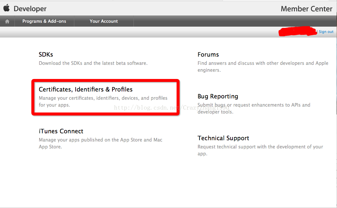Click 'Find answers and discuss with other developers' text
Viewport: 337px width, 208px height.
263,66
